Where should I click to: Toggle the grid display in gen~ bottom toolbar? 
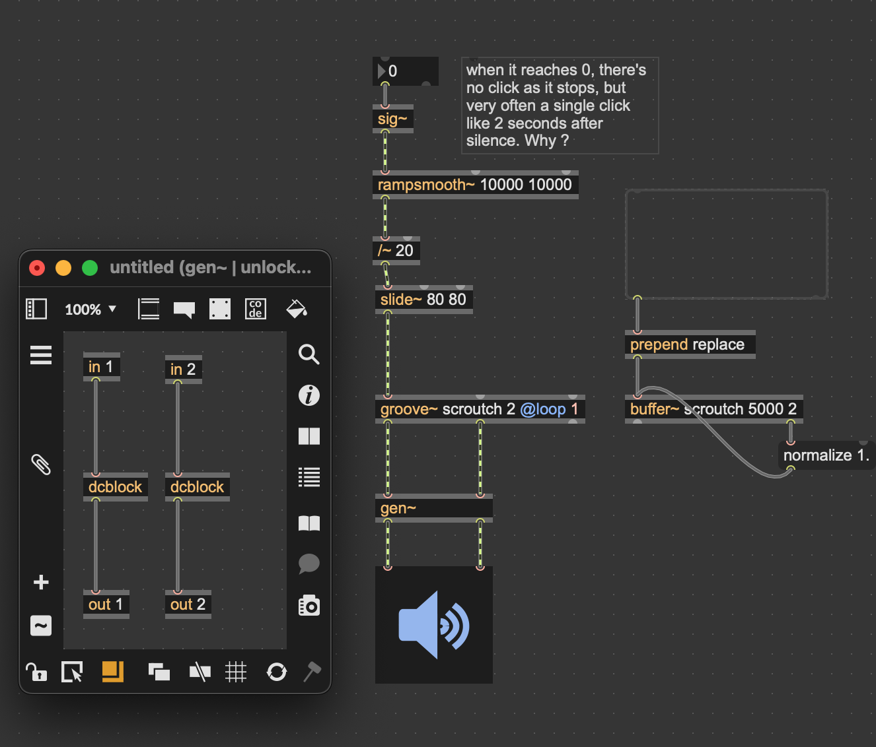[x=236, y=672]
